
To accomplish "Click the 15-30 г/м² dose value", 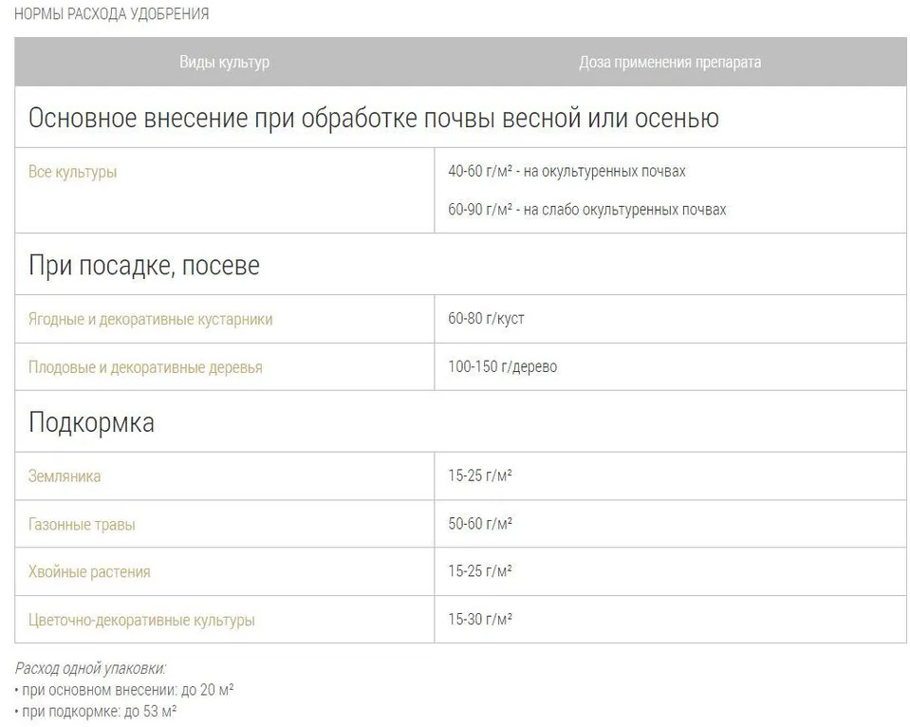I will (480, 619).
